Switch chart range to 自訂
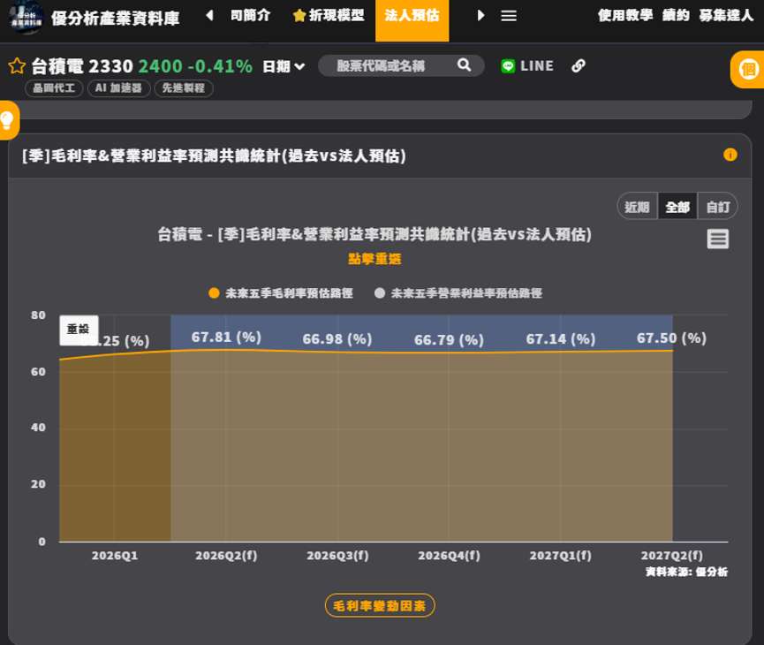The height and width of the screenshot is (645, 764). coord(718,207)
